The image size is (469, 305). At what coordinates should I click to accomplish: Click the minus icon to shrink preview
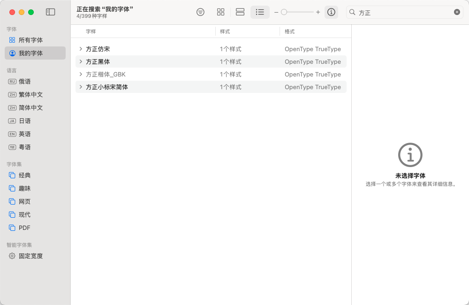coord(276,12)
